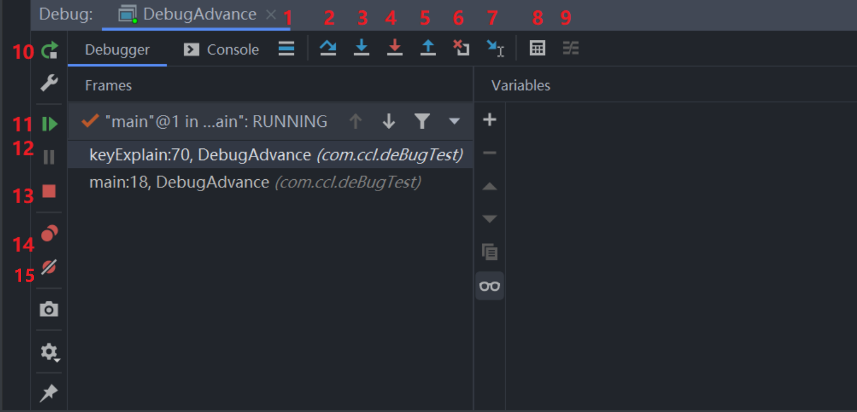Add a new watch with the plus icon
The image size is (857, 412).
coord(490,120)
